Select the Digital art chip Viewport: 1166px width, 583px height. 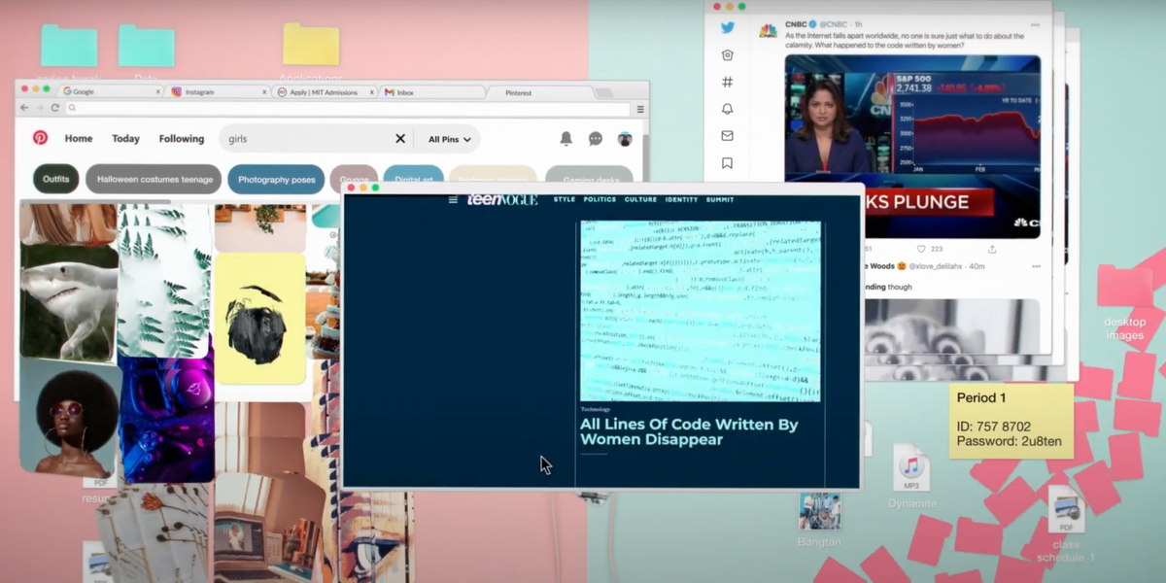click(x=414, y=175)
